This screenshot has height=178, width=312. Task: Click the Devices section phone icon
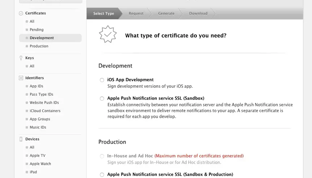tap(21, 139)
